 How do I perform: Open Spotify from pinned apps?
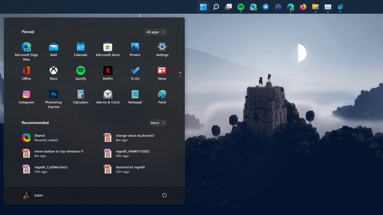point(81,73)
